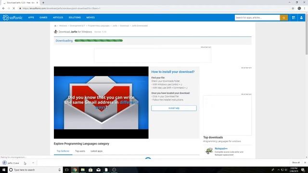
Task: Click the browser back arrow
Action: pyautogui.click(x=3, y=9)
